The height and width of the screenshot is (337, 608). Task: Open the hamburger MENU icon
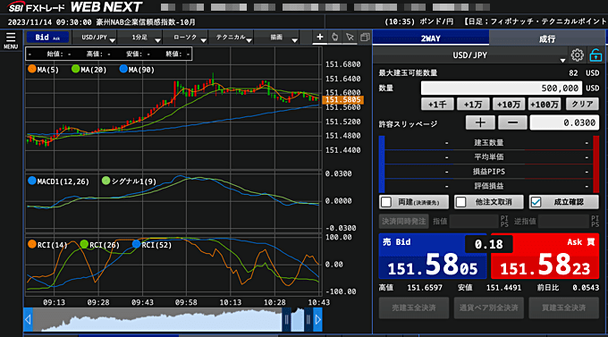pos(11,41)
